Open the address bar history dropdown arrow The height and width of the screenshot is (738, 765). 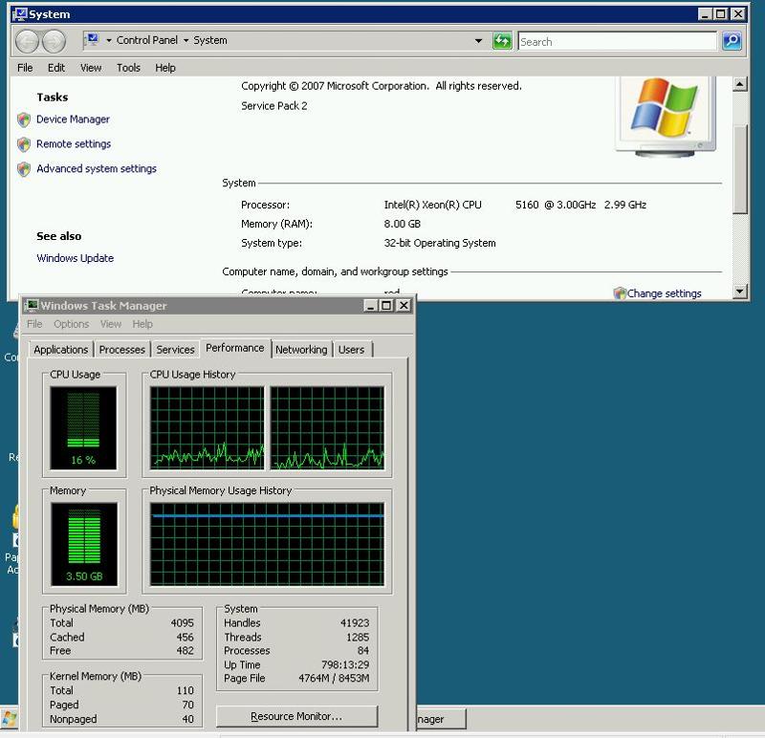click(479, 41)
